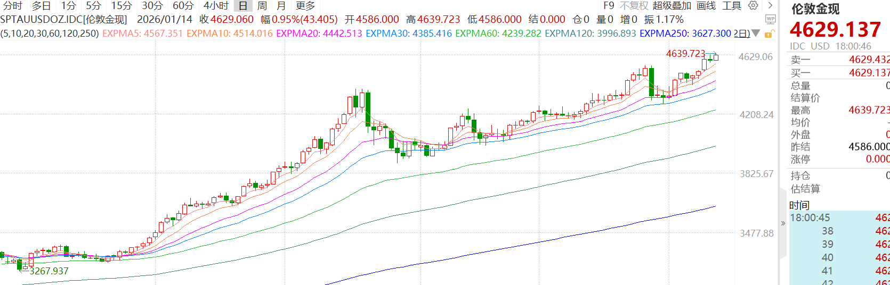Screen dimensions: 890x285
Task: Click the 涨停 limit-up row
Action: click(x=839, y=159)
